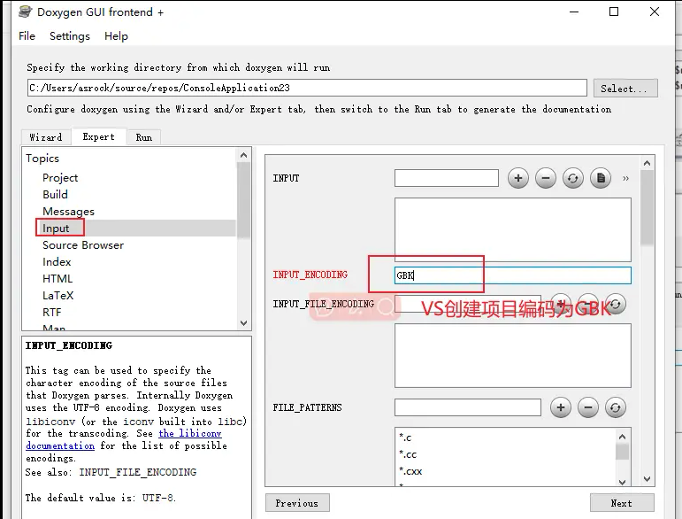Click the INPUT add (+) button

[518, 178]
